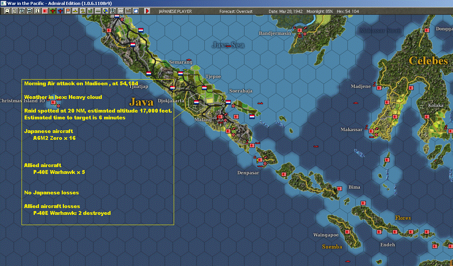
Task: Click the Bandjermasin city label
Action: [275, 33]
